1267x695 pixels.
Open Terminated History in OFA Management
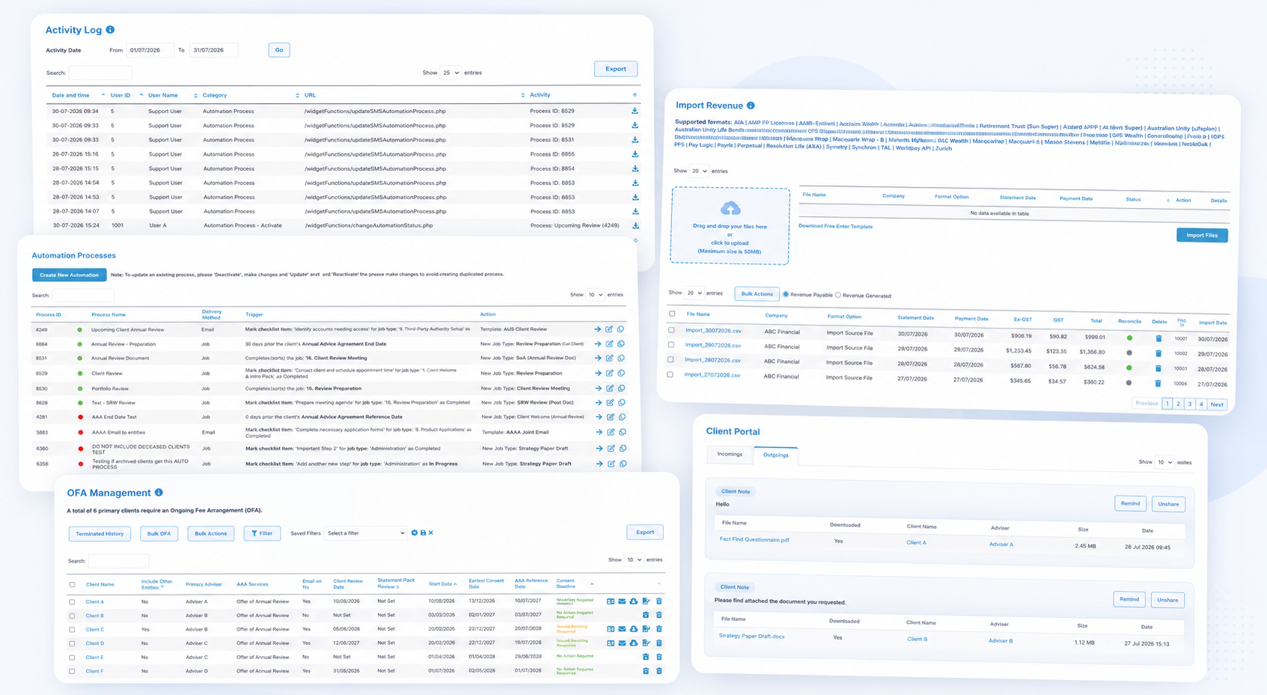(x=100, y=533)
